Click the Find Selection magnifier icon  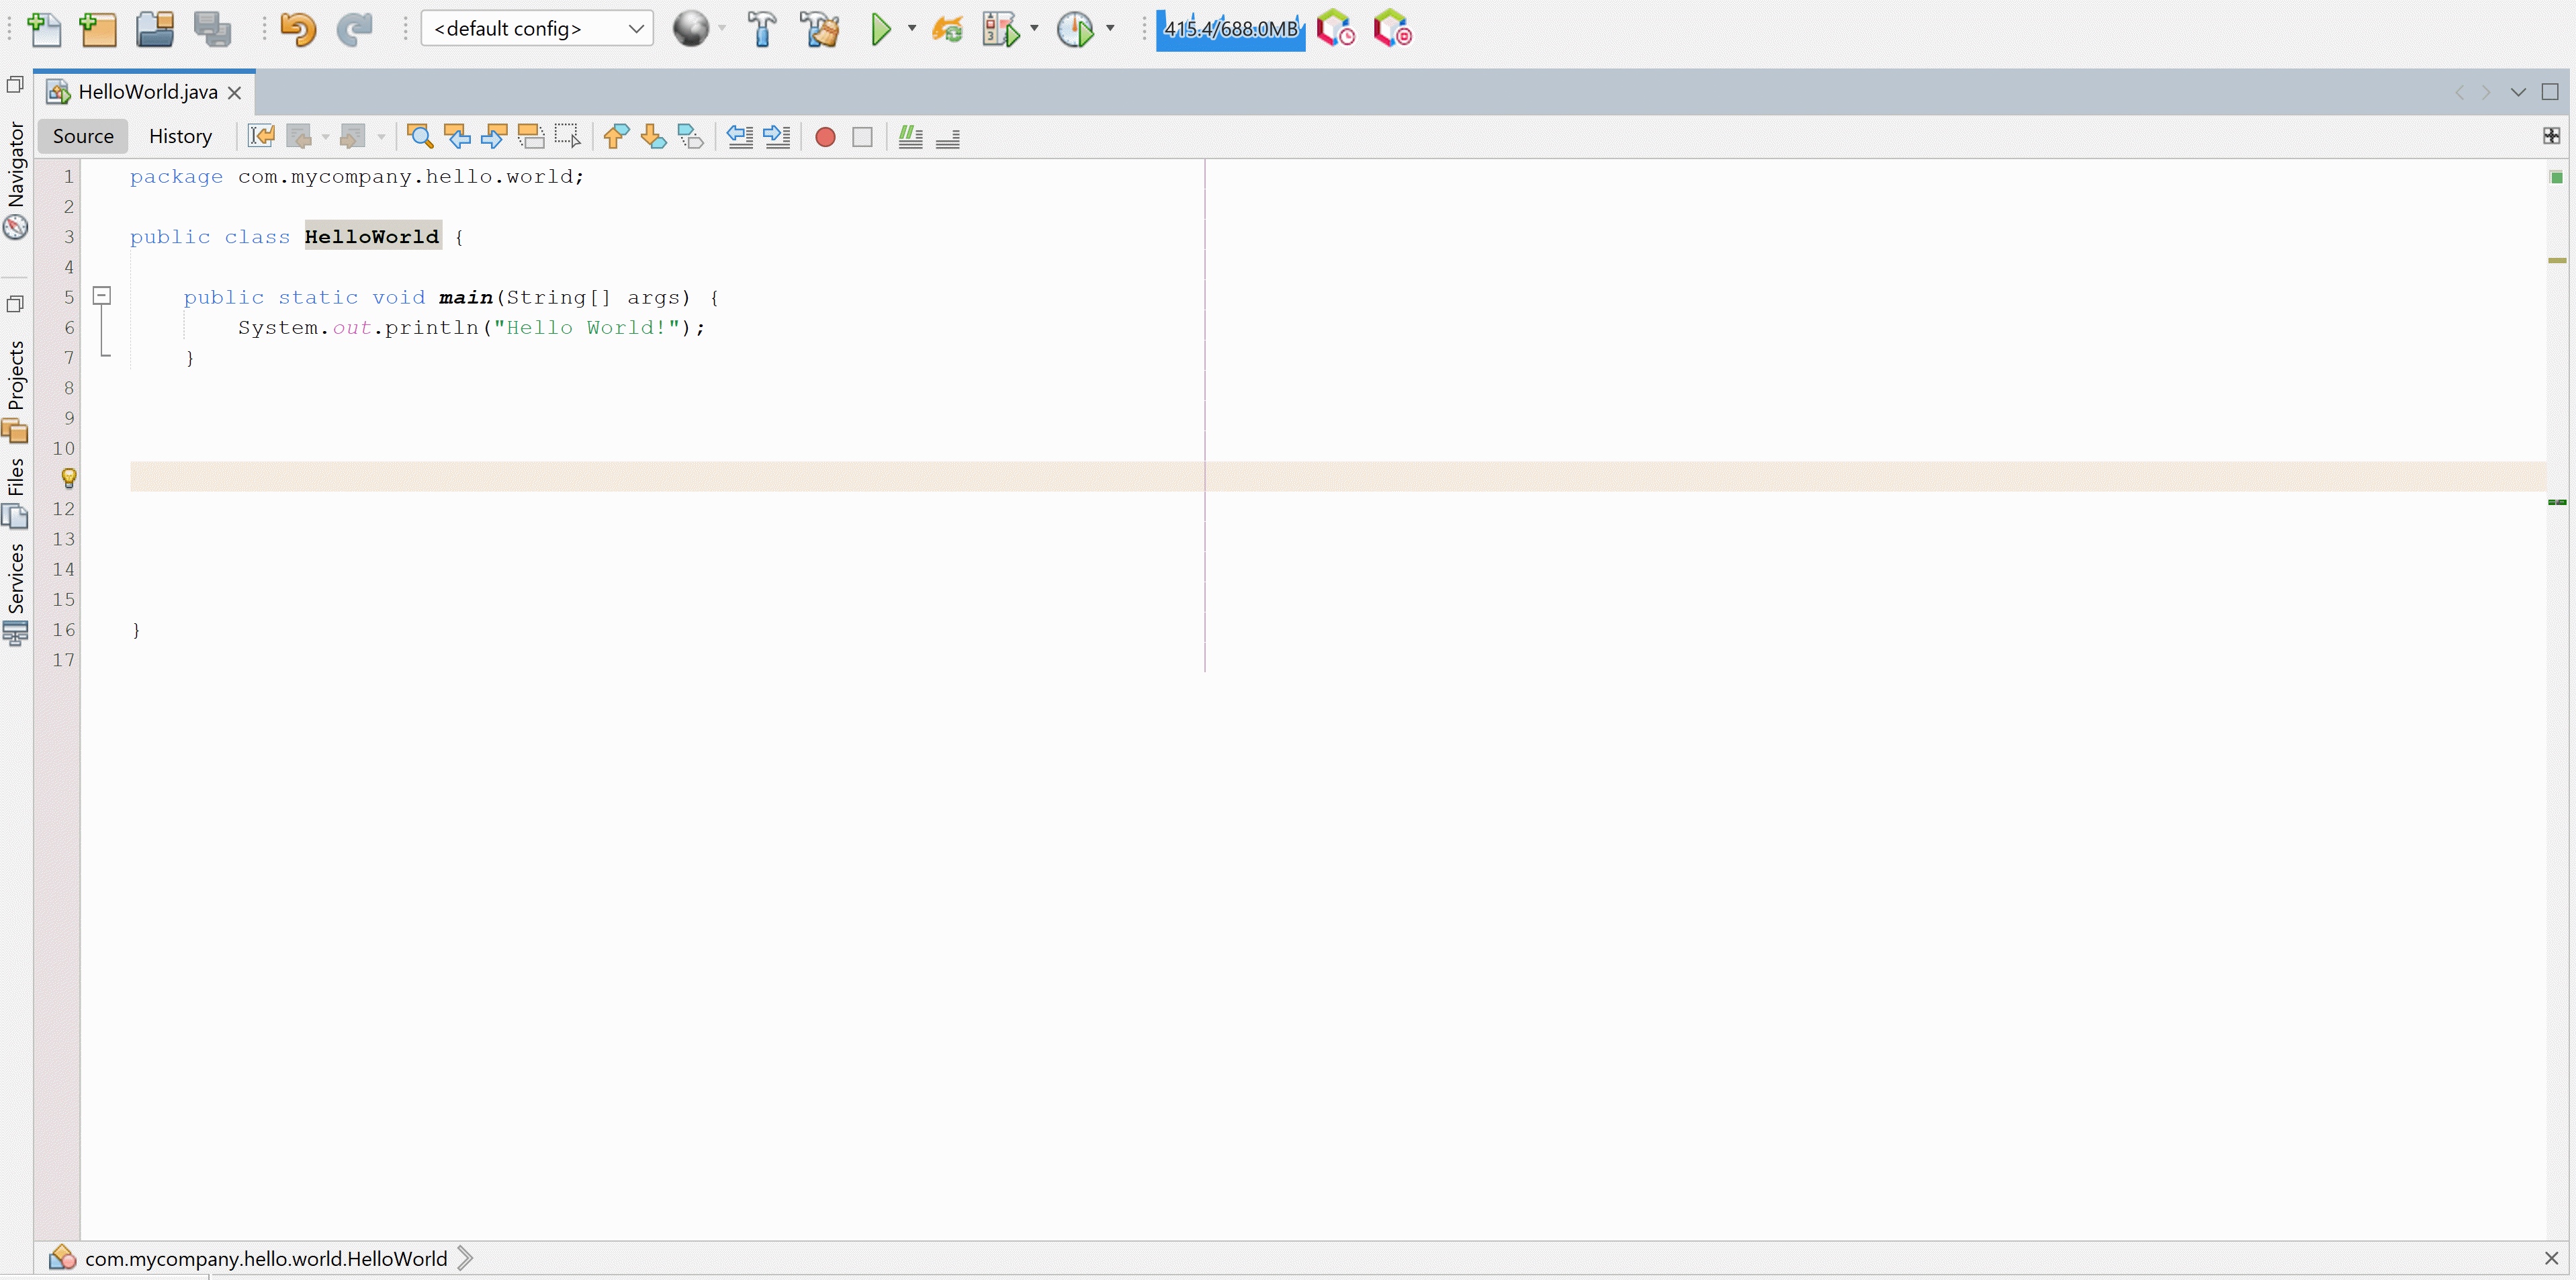pyautogui.click(x=420, y=136)
